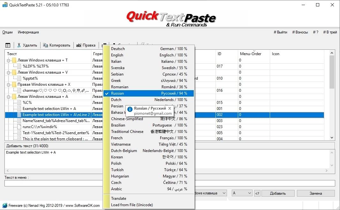The height and width of the screenshot is (210, 340).
Task: Open www.SoftwareOK.com link in status bar
Action: click(83, 206)
